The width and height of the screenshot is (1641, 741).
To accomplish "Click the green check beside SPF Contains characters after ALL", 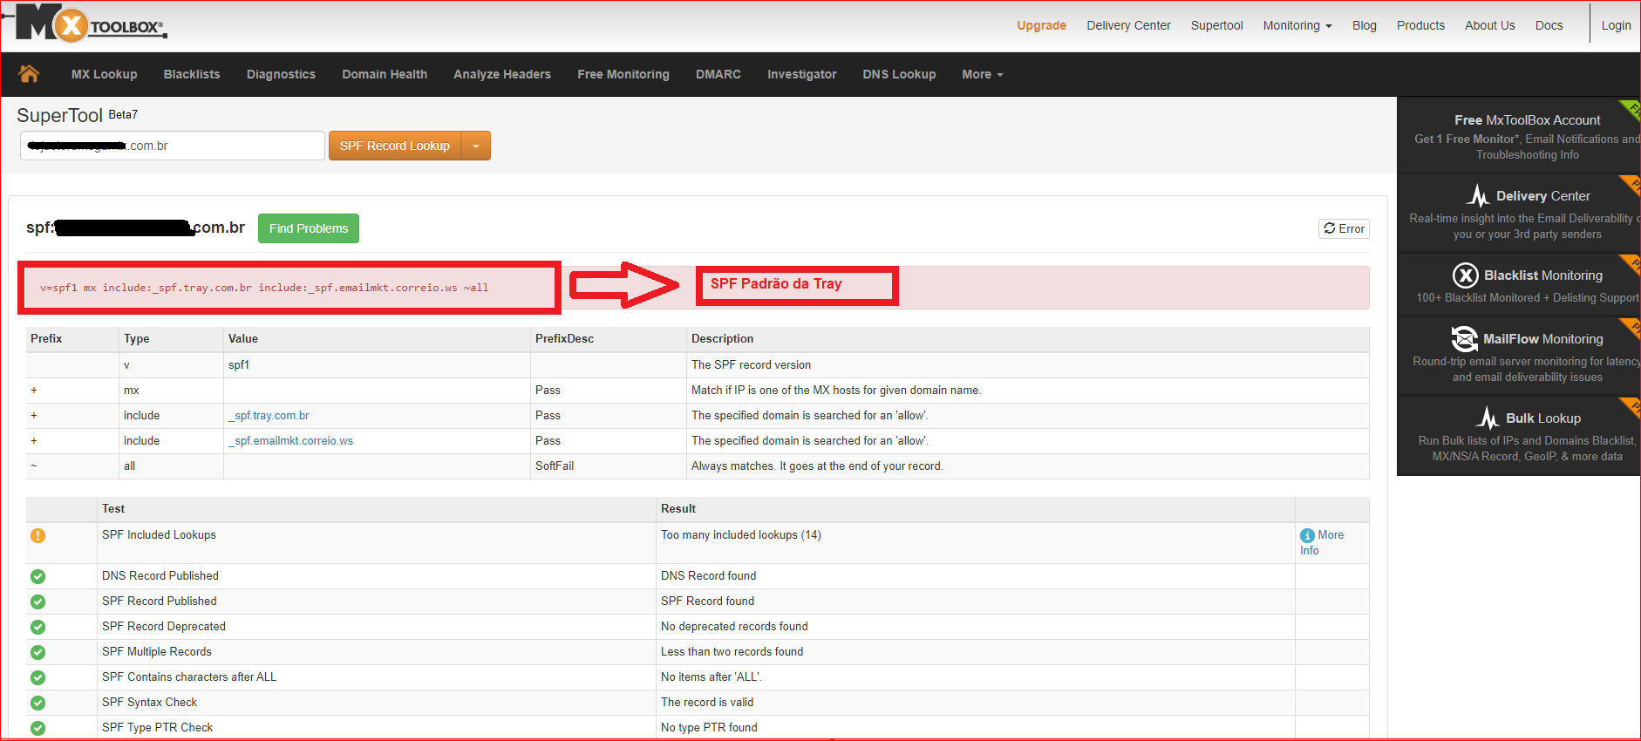I will click(x=37, y=677).
